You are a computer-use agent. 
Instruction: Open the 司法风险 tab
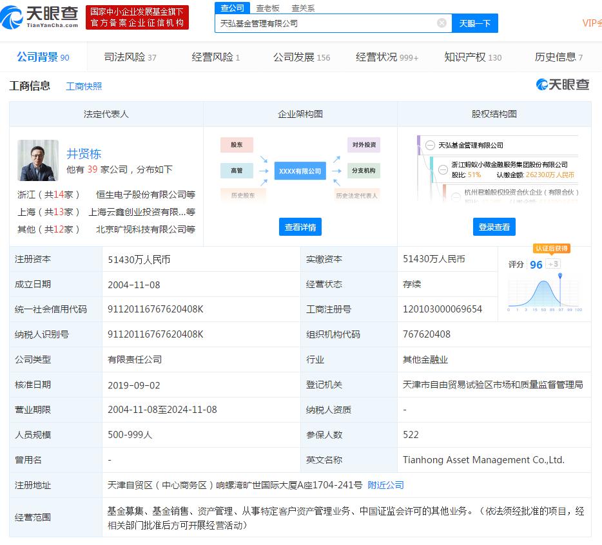coord(130,57)
